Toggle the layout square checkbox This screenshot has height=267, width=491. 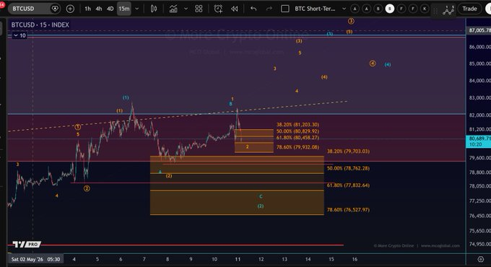click(x=285, y=9)
